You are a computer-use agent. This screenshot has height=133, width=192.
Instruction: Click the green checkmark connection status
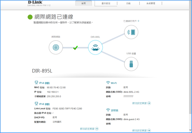(75, 48)
